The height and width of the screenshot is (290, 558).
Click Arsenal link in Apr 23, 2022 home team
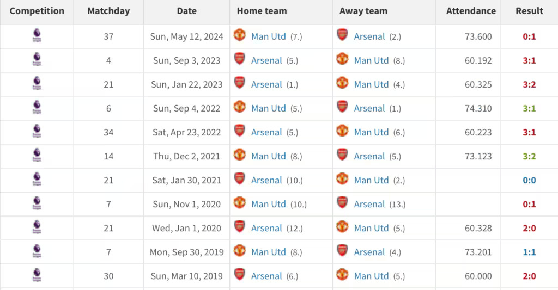pos(266,133)
